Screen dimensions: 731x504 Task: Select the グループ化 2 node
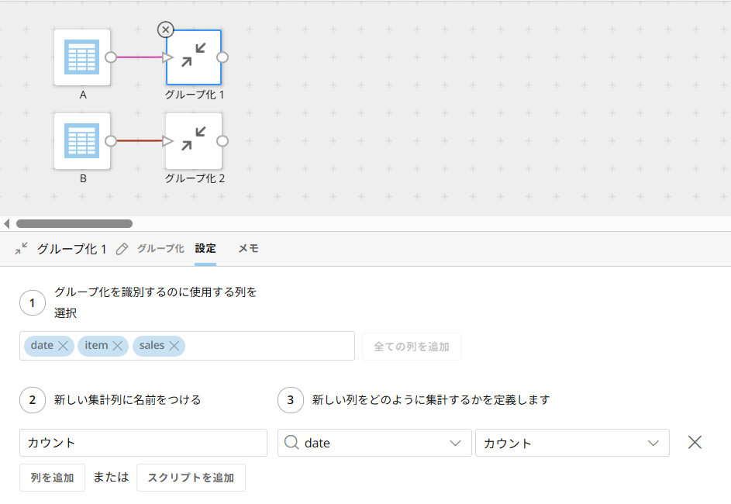(x=194, y=141)
